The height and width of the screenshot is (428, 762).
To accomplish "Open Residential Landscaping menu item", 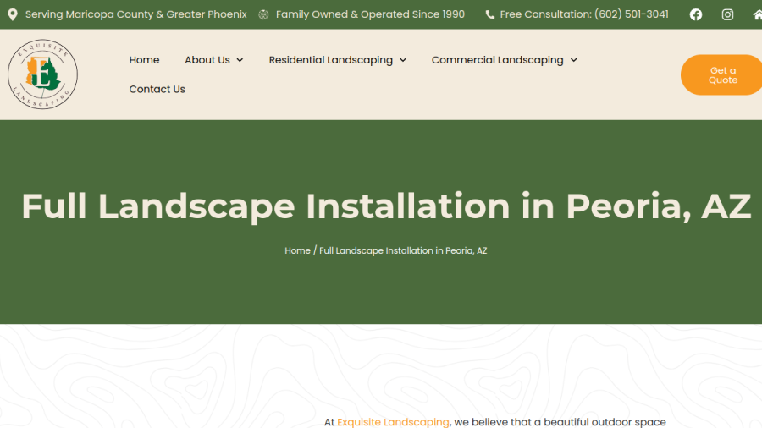I will point(331,60).
